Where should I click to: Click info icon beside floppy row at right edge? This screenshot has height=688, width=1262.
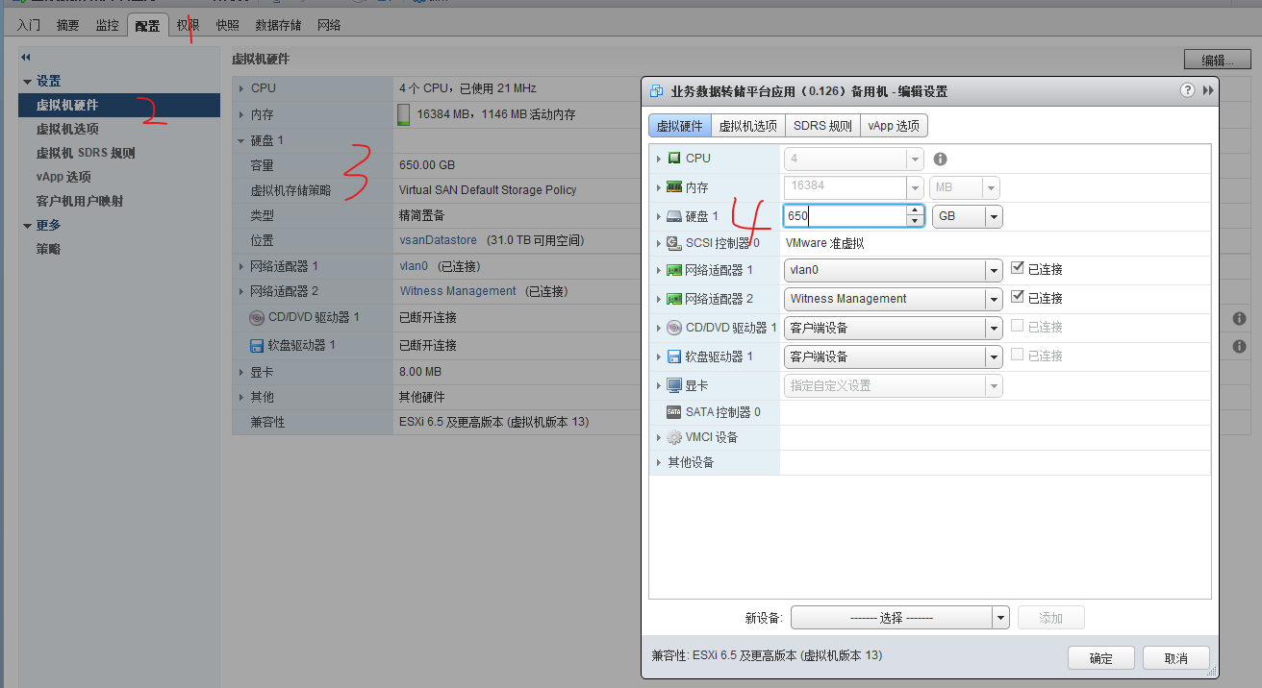tap(1239, 346)
